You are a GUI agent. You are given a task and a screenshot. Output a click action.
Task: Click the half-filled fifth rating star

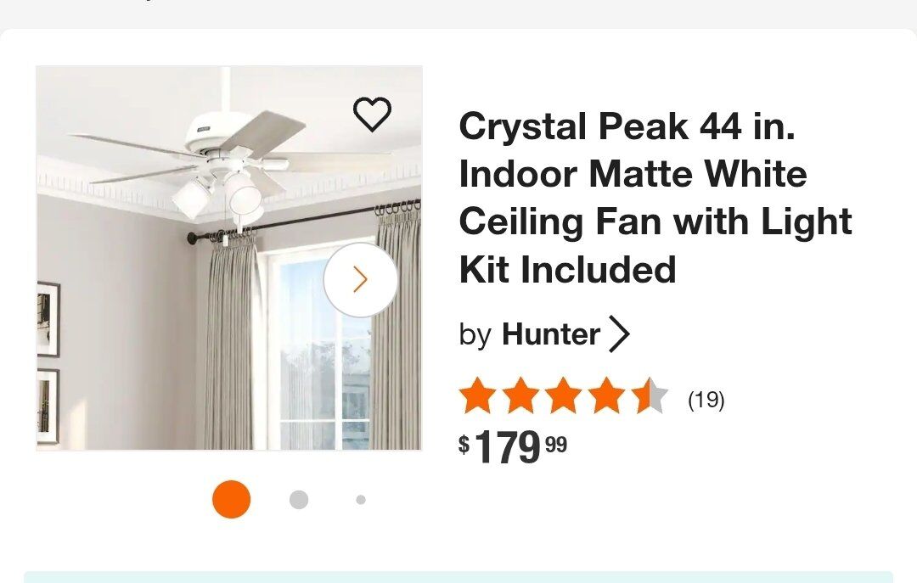(650, 396)
